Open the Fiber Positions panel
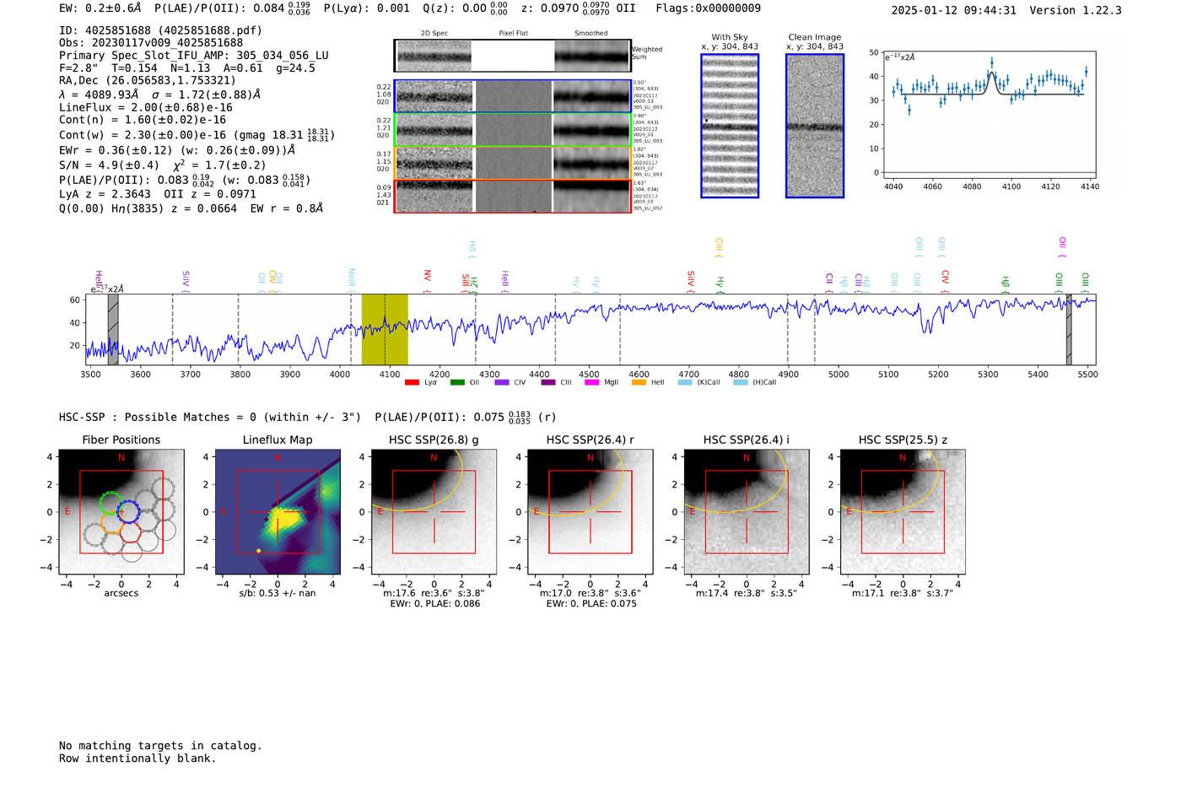The height and width of the screenshot is (804, 1181). pos(121,512)
